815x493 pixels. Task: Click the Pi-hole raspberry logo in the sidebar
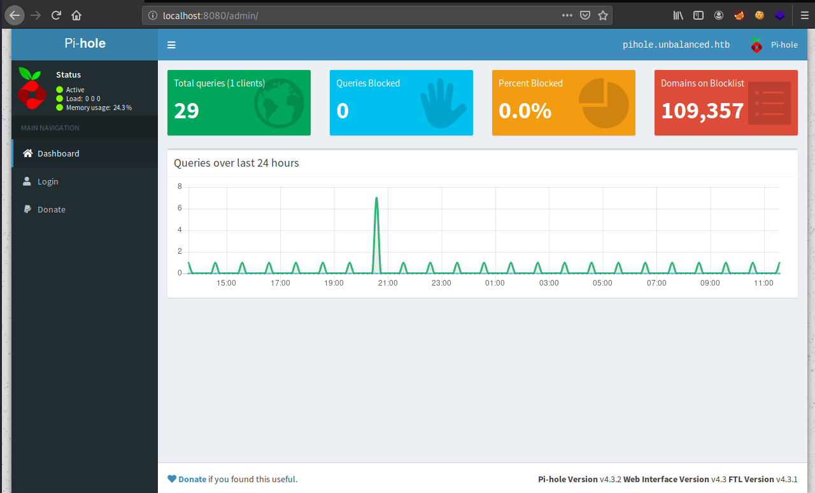[32, 88]
